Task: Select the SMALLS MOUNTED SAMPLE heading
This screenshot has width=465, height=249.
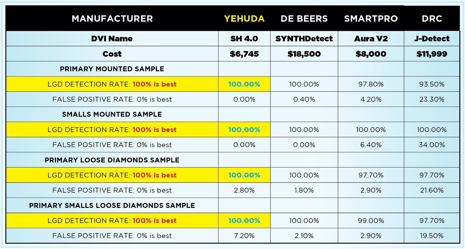Action: [x=112, y=114]
